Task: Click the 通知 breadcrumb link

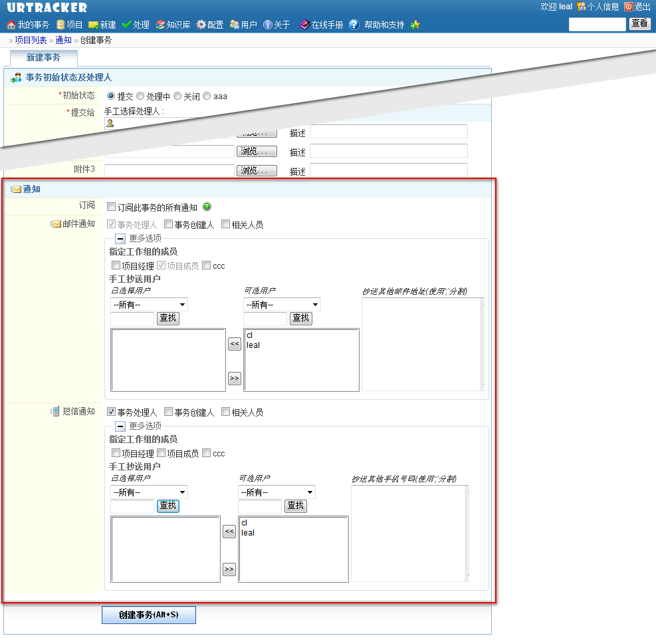Action: click(x=64, y=40)
